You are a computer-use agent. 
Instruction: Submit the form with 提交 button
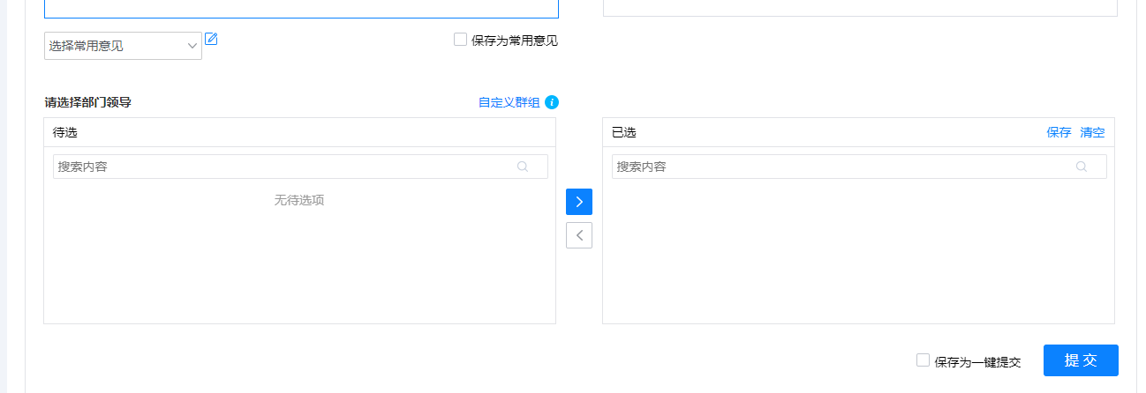tap(1081, 360)
